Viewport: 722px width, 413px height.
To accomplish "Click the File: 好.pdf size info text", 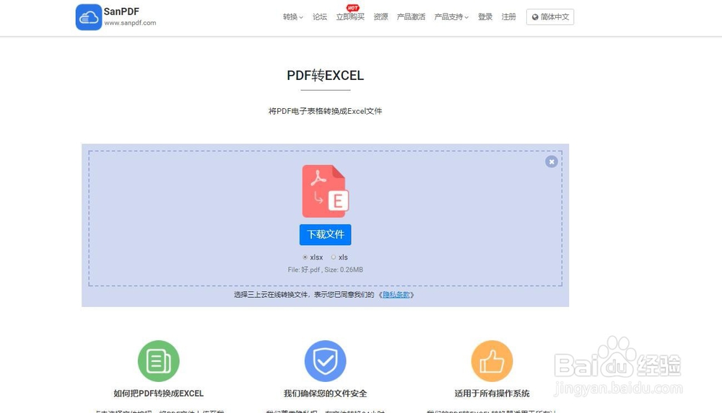I will coord(325,270).
